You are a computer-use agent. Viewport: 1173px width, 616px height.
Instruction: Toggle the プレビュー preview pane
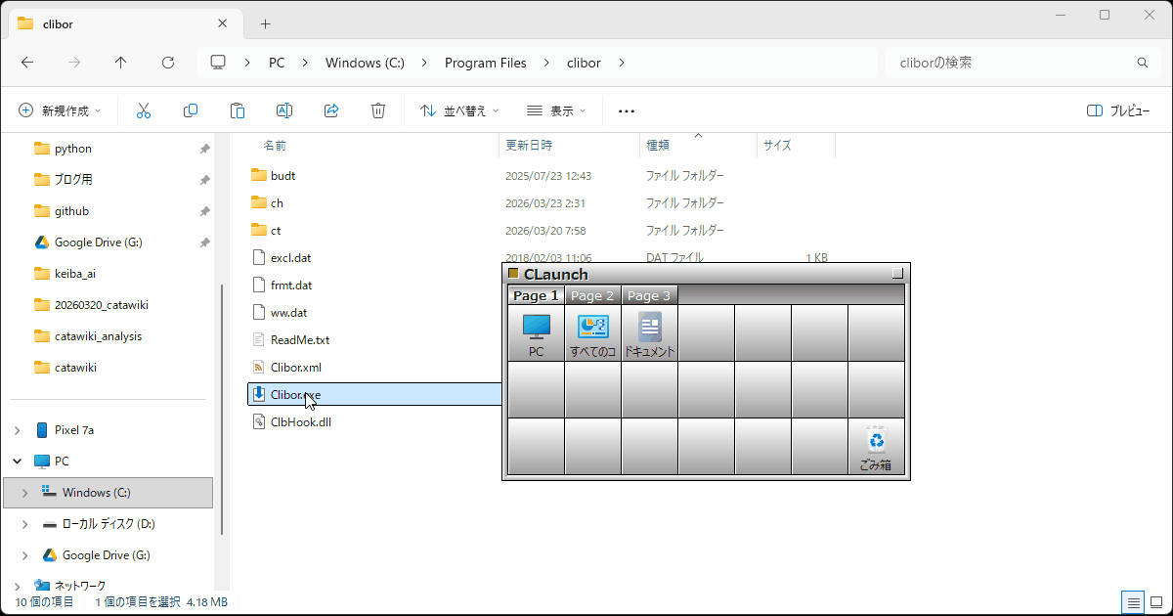pyautogui.click(x=1118, y=110)
